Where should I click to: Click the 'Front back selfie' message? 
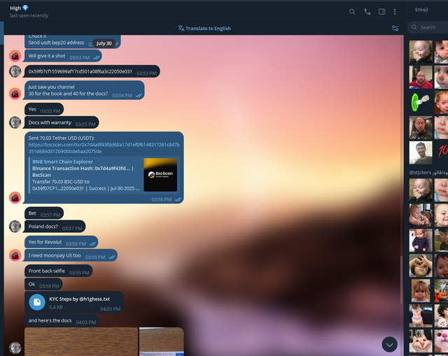tap(59, 271)
